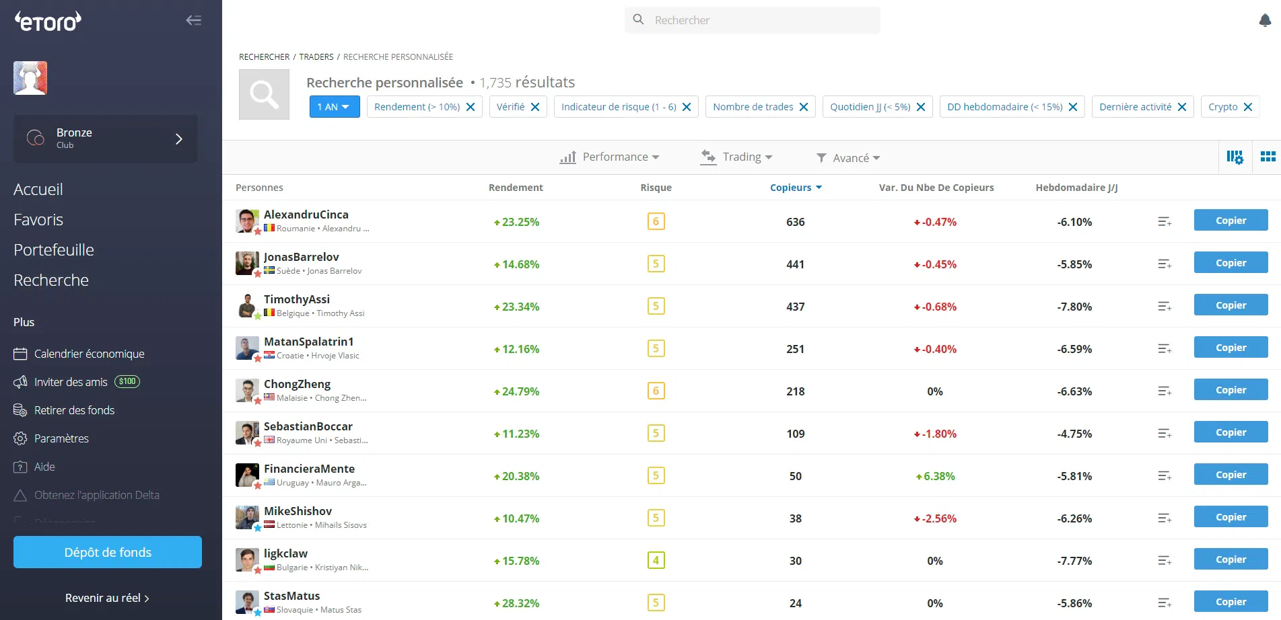The width and height of the screenshot is (1281, 620).
Task: Remove the Rendement (> 10%) filter
Action: 471,107
